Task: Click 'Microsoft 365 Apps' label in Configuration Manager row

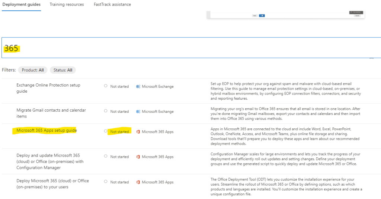Action: pyautogui.click(x=158, y=157)
